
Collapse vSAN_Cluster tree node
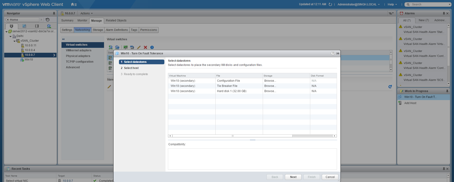(14, 41)
